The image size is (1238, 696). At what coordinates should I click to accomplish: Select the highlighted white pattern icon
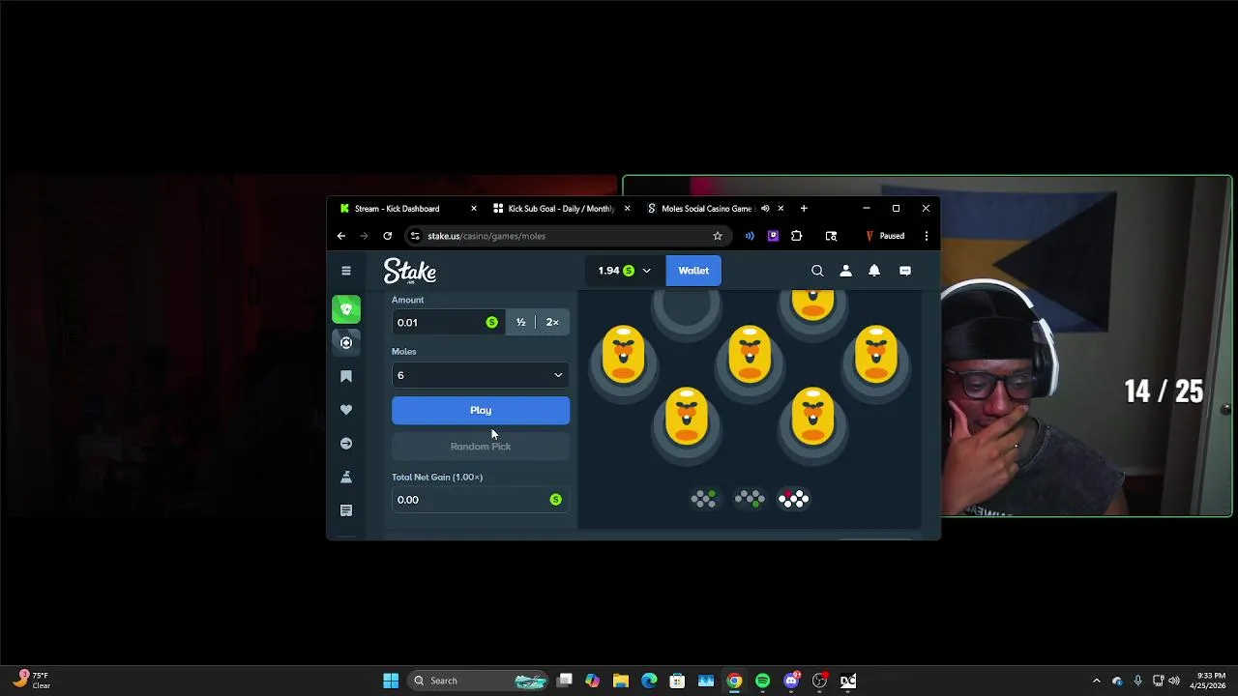pyautogui.click(x=793, y=499)
